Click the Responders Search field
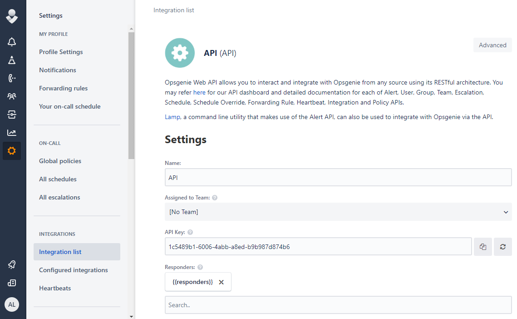 coord(338,305)
